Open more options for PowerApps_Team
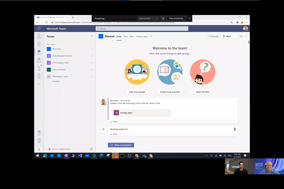284x189 pixels. 92,76
